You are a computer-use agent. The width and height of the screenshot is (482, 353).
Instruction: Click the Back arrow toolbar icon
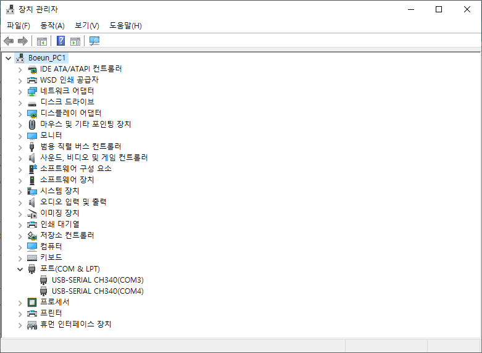(9, 41)
